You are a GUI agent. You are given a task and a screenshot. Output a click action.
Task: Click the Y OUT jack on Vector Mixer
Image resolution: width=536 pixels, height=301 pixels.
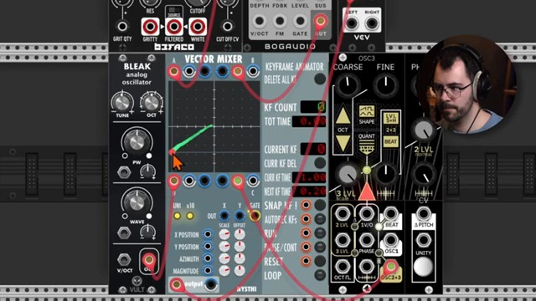point(240,216)
